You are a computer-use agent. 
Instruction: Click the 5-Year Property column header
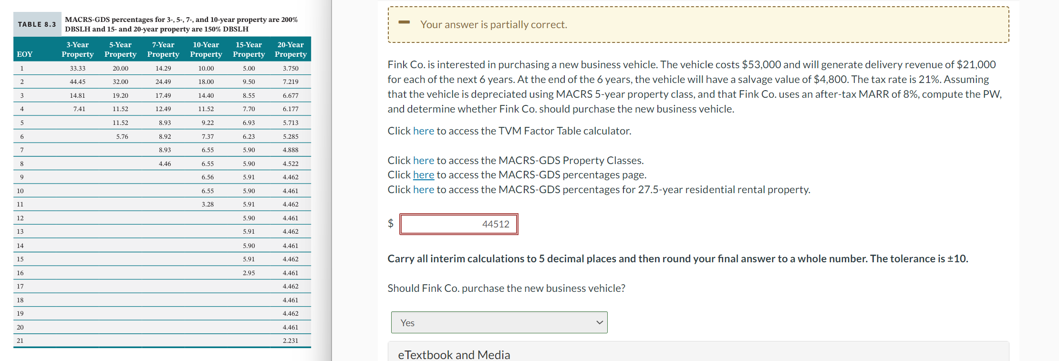pyautogui.click(x=120, y=50)
